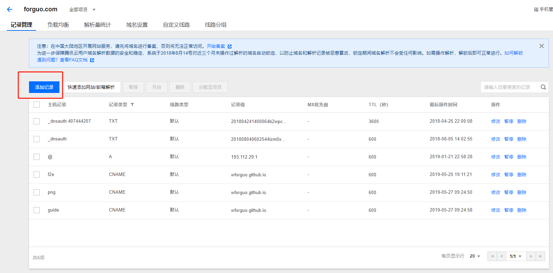Click 修改 for the f2e record
The width and height of the screenshot is (553, 273).
[496, 175]
